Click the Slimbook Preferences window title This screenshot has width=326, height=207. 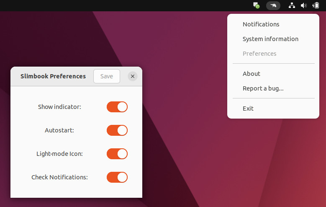[x=53, y=76]
